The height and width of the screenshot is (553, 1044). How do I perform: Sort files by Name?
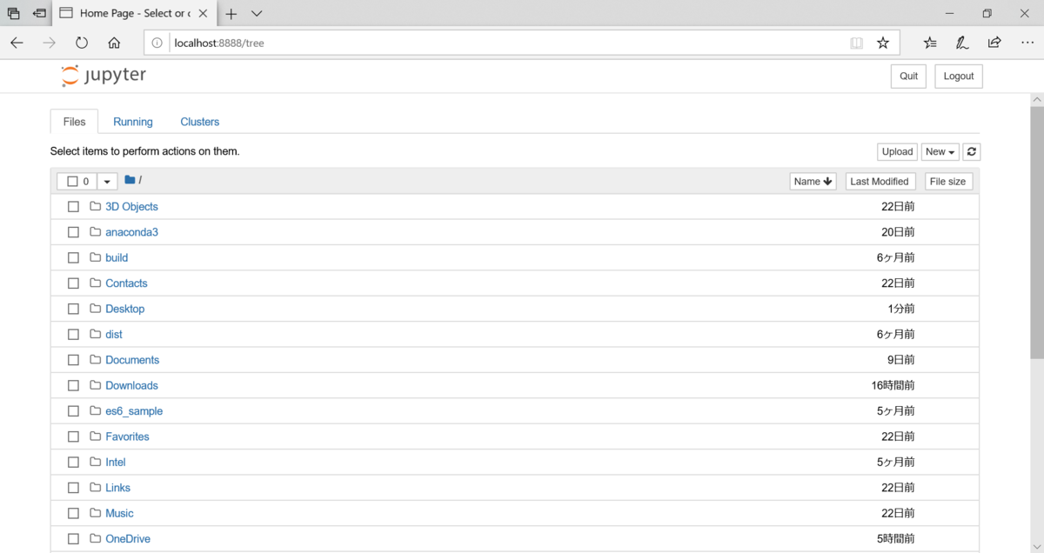click(x=813, y=181)
